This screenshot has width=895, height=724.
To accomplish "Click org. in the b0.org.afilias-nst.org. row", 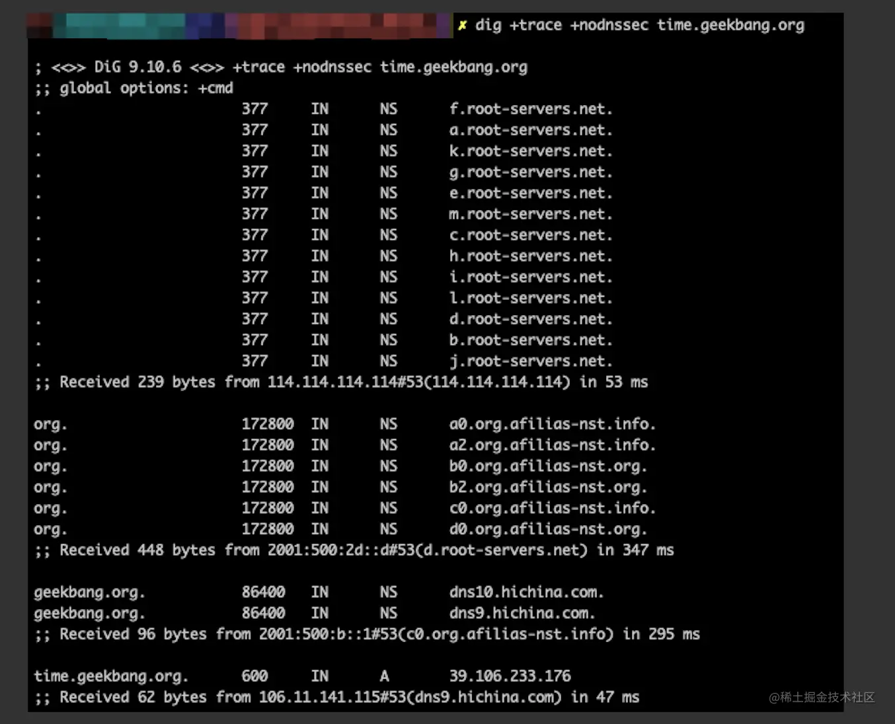I will (50, 466).
